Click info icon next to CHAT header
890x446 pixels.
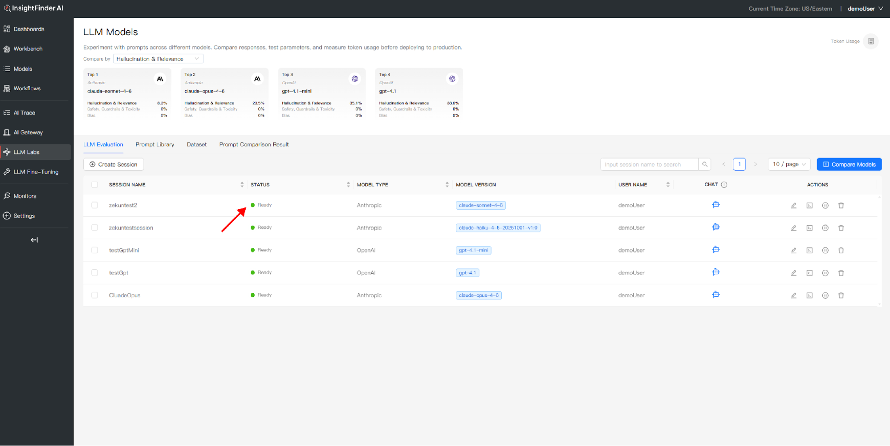pyautogui.click(x=724, y=185)
